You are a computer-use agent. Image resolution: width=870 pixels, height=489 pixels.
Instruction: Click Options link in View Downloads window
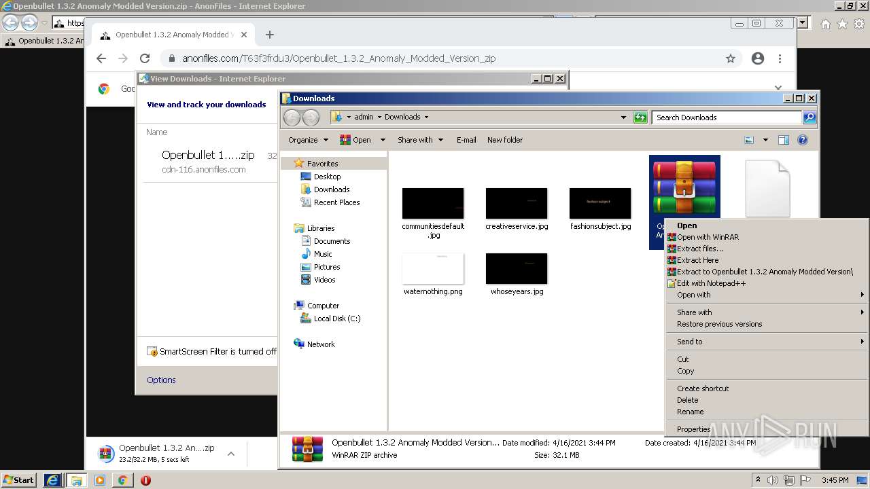[x=161, y=380]
